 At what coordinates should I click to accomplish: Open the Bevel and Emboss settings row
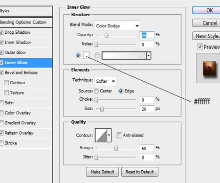pyautogui.click(x=26, y=72)
